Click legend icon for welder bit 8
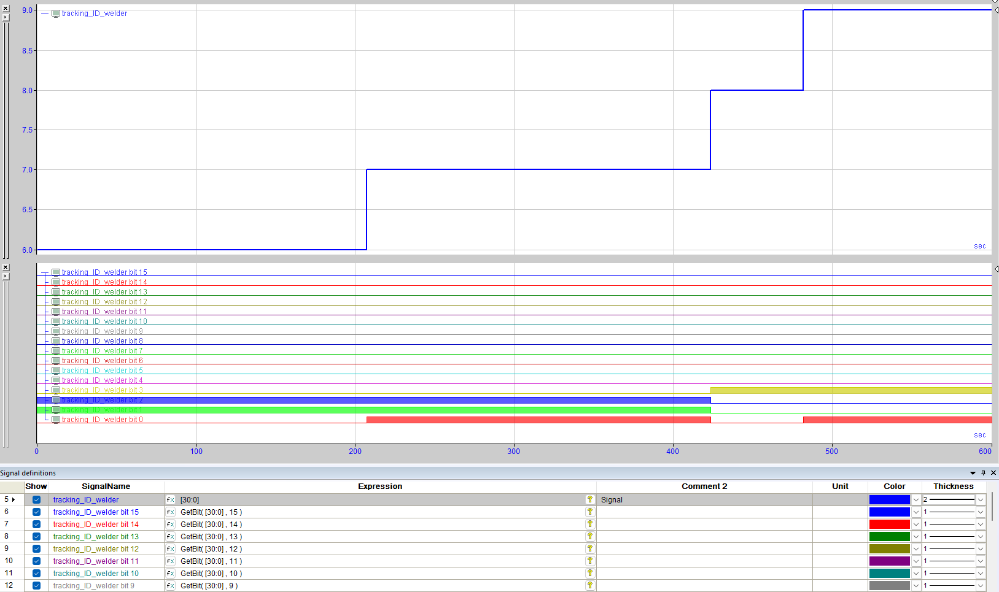Screen dimensions: 999x592 click(x=56, y=341)
